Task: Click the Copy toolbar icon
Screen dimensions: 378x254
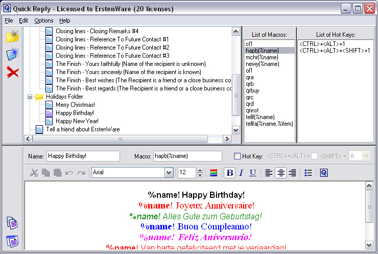Action: pos(46,173)
